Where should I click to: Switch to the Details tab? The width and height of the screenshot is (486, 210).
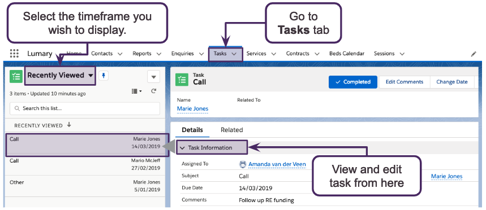(x=192, y=130)
